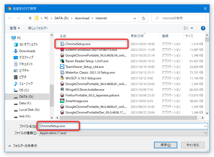The height and width of the screenshot is (157, 214).
Task: Select ChromeSetup.exe file icon
Action: (x=62, y=44)
